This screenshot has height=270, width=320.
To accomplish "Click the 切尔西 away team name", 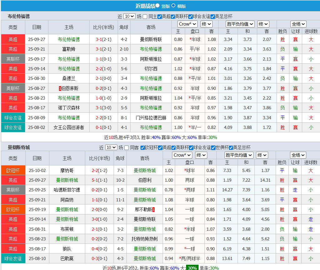I will tap(151, 69).
